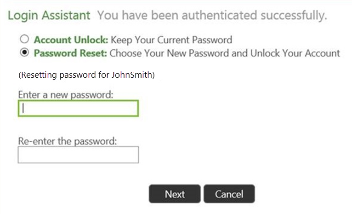The image size is (352, 214).
Task: Click the Keep Your Current Password text
Action: [171, 40]
